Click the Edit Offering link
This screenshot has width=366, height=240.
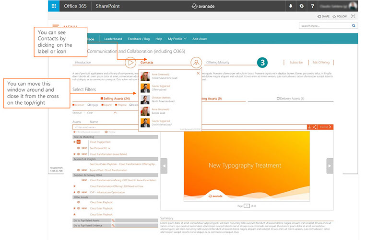(321, 62)
